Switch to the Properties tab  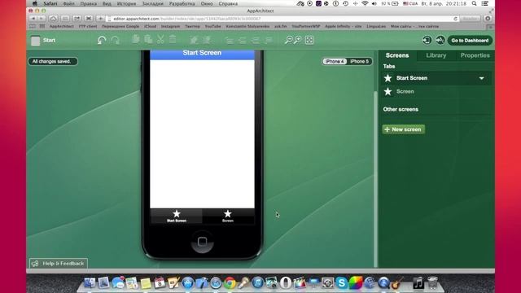[475, 55]
